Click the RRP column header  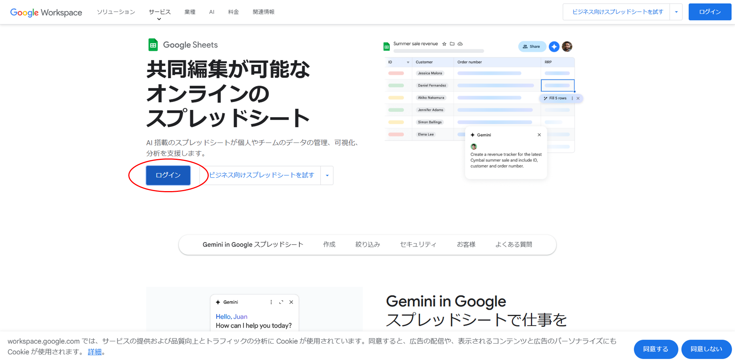[548, 62]
